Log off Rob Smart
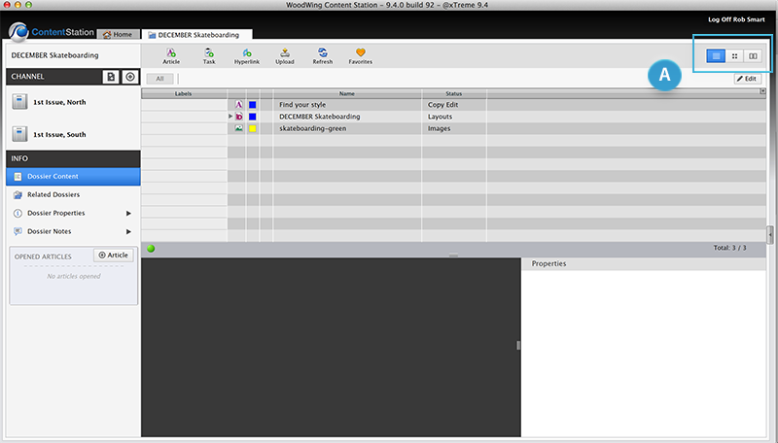 [736, 19]
